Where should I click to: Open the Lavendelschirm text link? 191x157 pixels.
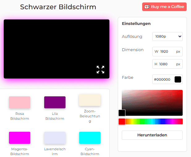pyautogui.click(x=55, y=151)
